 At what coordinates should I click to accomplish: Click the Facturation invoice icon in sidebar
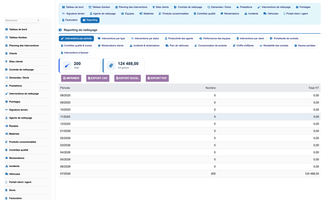[x=6, y=198]
